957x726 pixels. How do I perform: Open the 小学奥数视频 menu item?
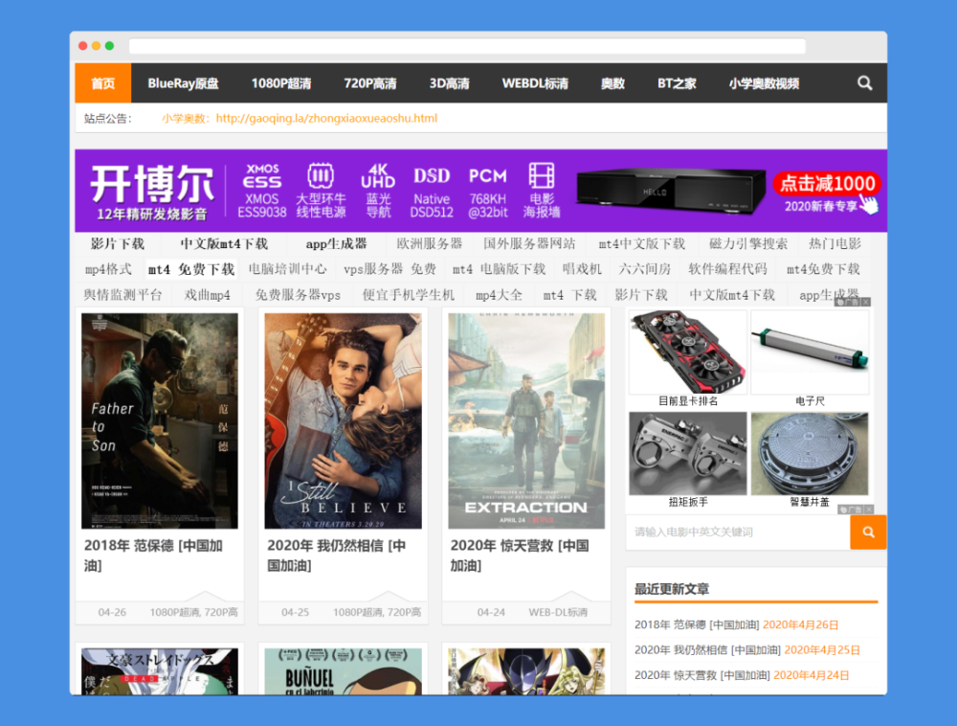(764, 83)
